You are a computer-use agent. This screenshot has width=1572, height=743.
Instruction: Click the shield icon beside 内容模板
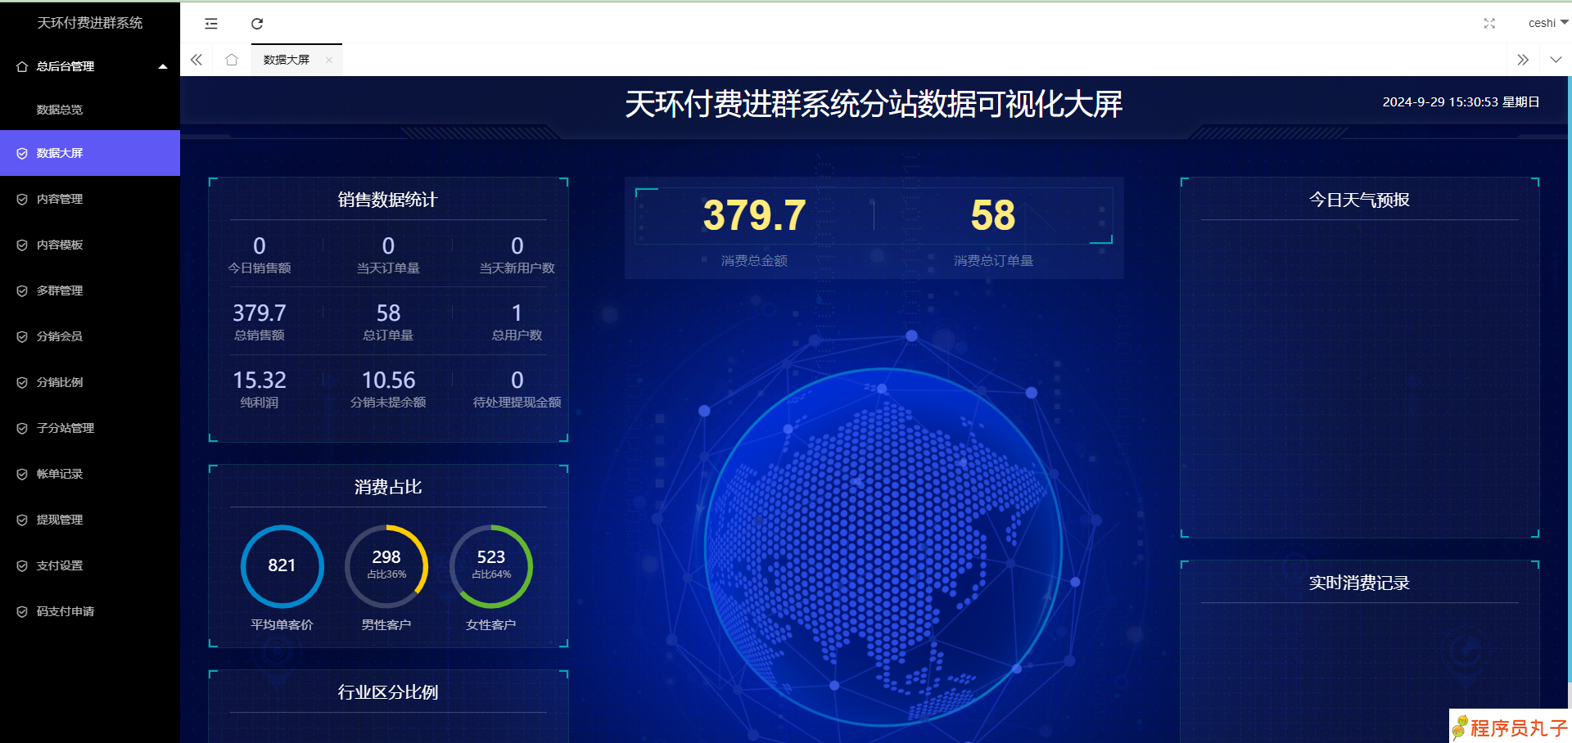22,245
